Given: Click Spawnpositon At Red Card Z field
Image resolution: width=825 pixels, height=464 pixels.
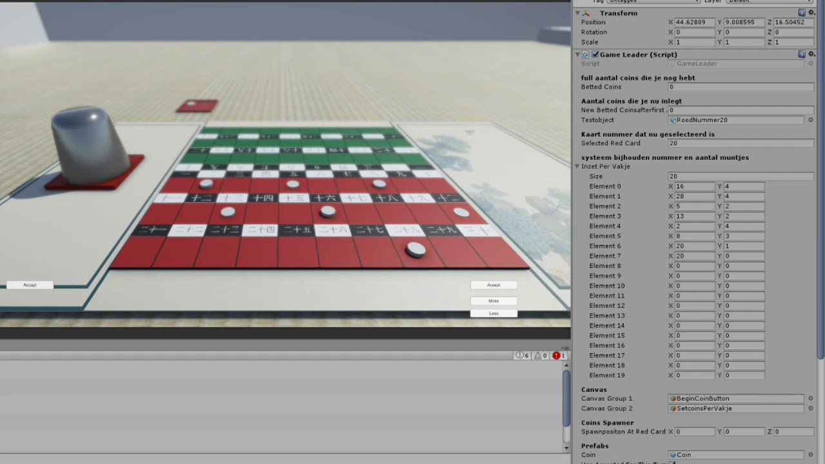Looking at the screenshot, I should (x=794, y=432).
